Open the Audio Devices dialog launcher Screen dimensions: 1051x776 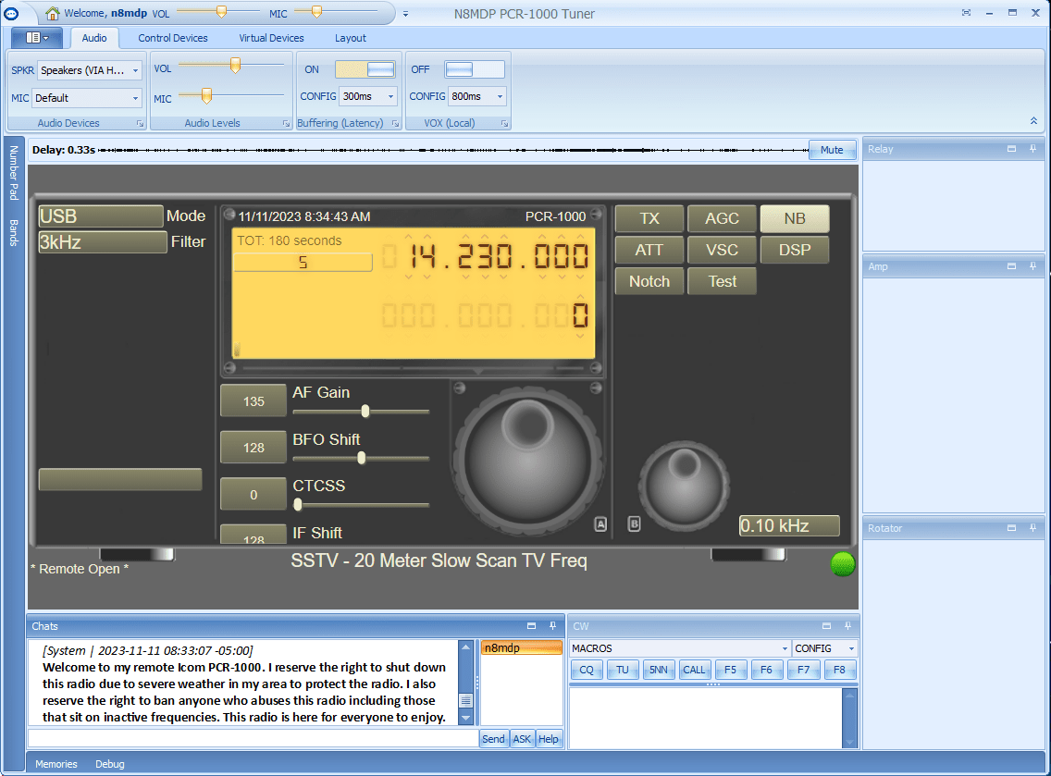pyautogui.click(x=140, y=123)
